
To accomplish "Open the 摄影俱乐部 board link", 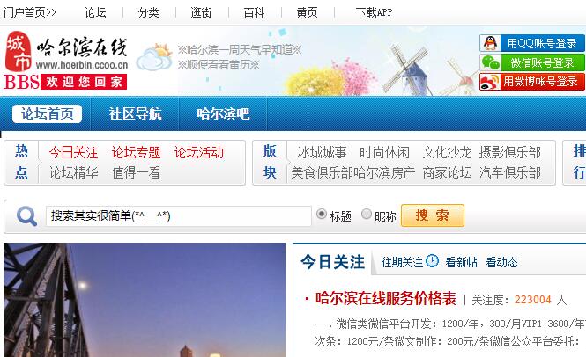I will [x=509, y=152].
